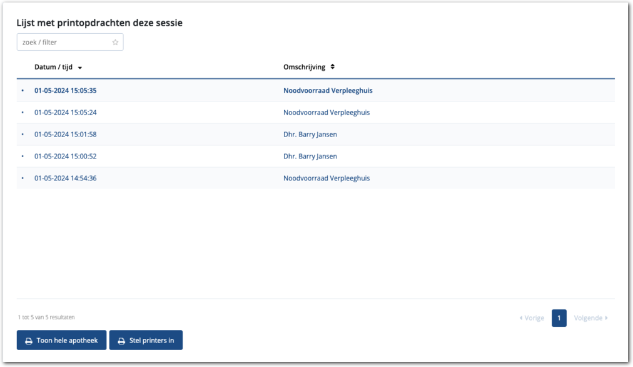Click bullet marker of the 15:01:58 row

click(x=23, y=135)
